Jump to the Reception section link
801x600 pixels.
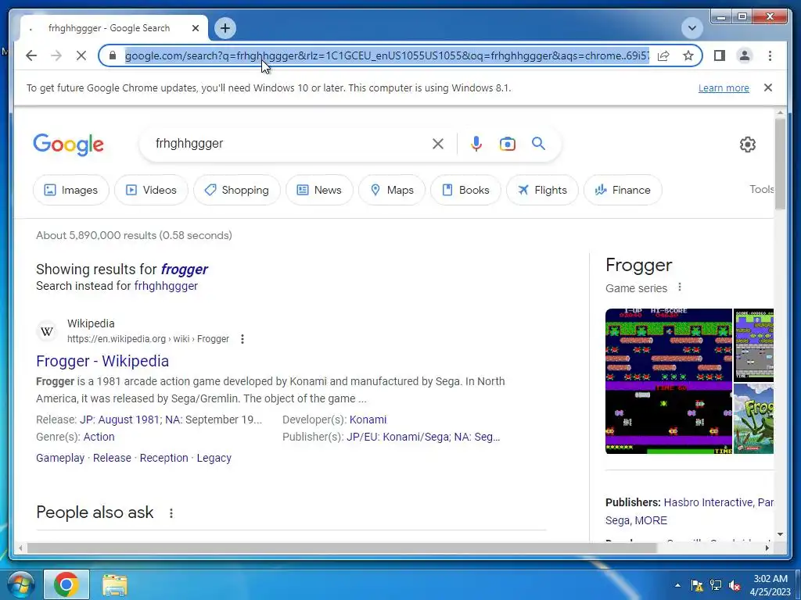tap(164, 458)
